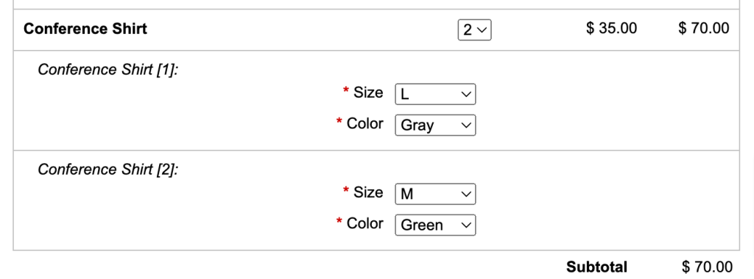The width and height of the screenshot is (754, 279).
Task: Open Size dropdown for Conference Shirt [1]
Action: point(435,94)
